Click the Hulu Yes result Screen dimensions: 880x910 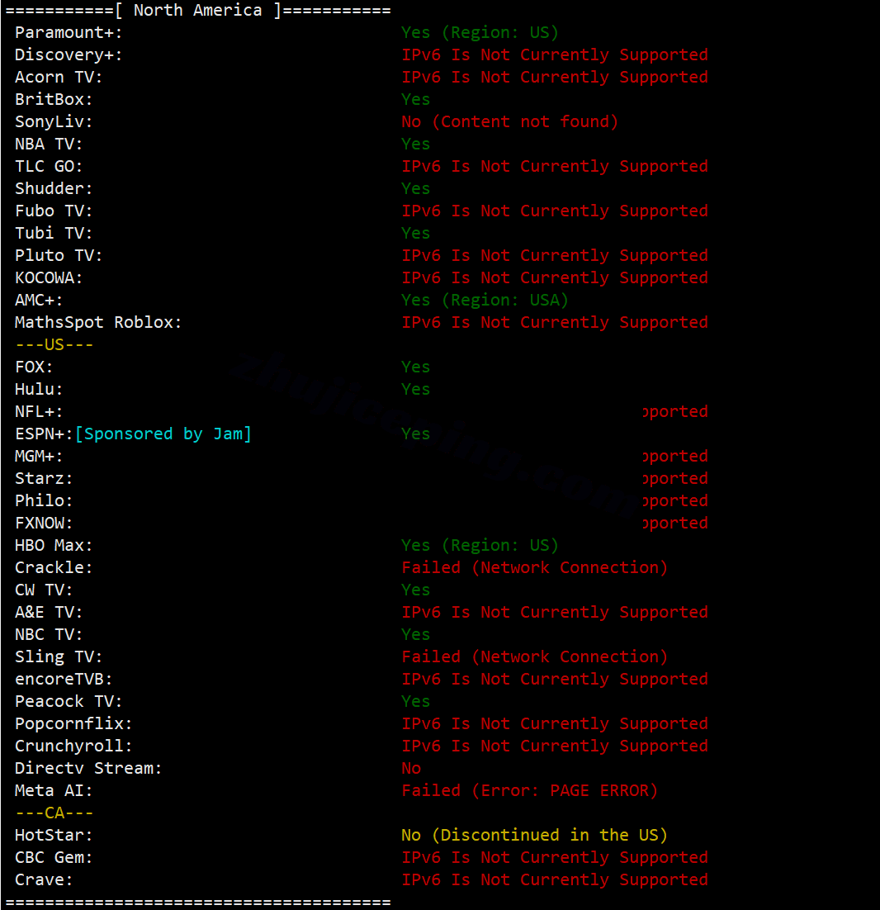415,389
